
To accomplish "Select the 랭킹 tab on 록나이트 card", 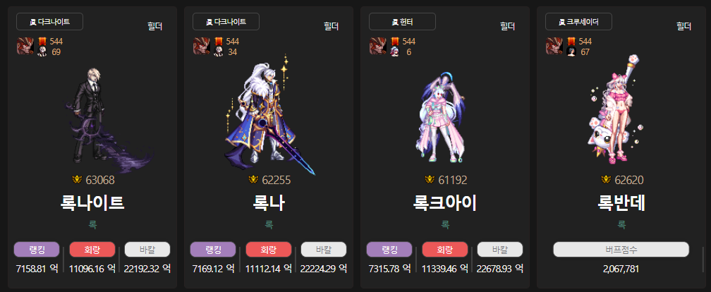I will point(37,250).
